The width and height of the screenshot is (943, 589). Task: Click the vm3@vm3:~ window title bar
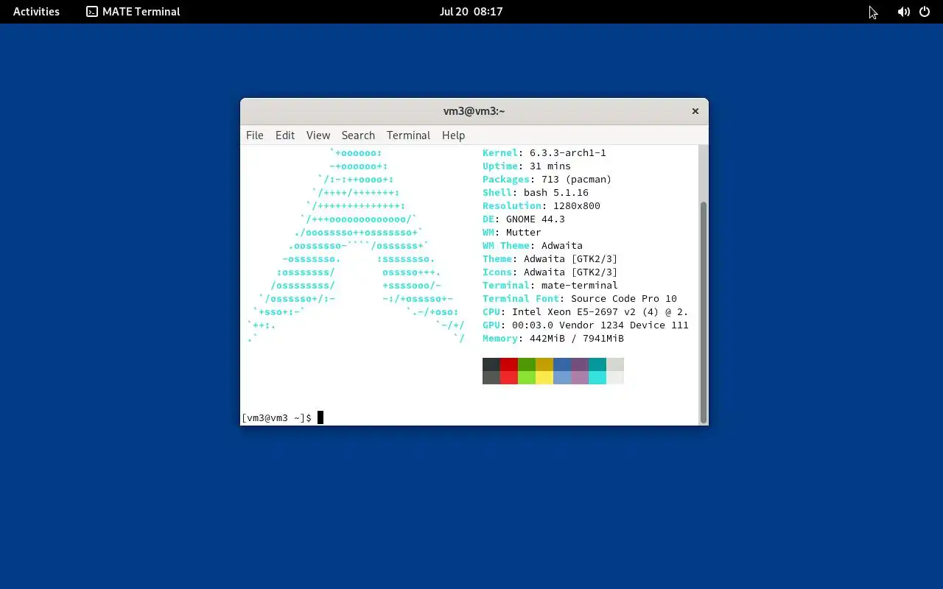tap(474, 111)
